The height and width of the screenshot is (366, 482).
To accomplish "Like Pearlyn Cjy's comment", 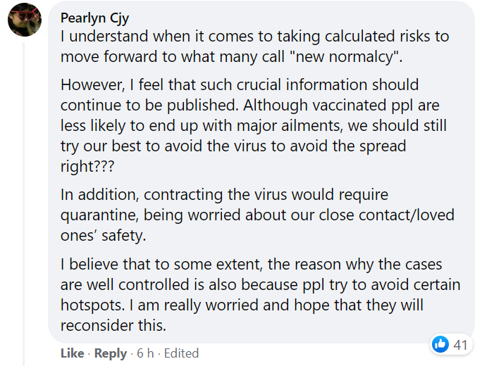I will [73, 353].
